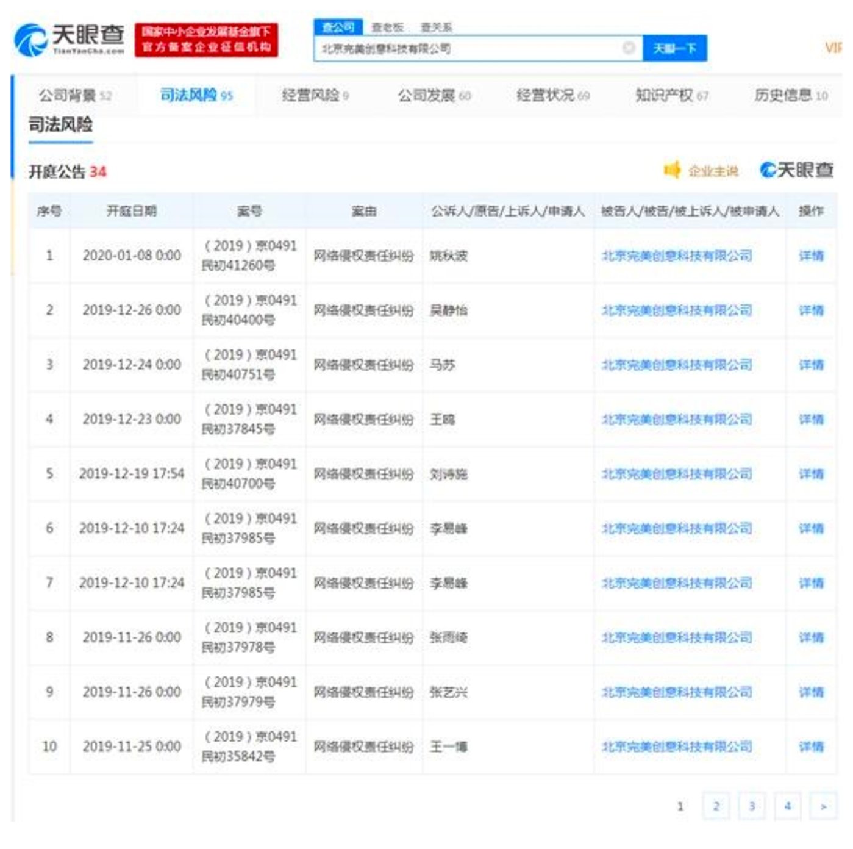The image size is (853, 849).
Task: Click case number 民初40700号 cell
Action: point(249,474)
